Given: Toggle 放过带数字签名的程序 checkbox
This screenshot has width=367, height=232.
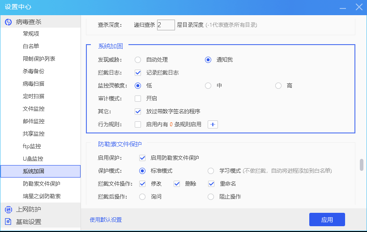Looking at the screenshot, I should [x=138, y=112].
